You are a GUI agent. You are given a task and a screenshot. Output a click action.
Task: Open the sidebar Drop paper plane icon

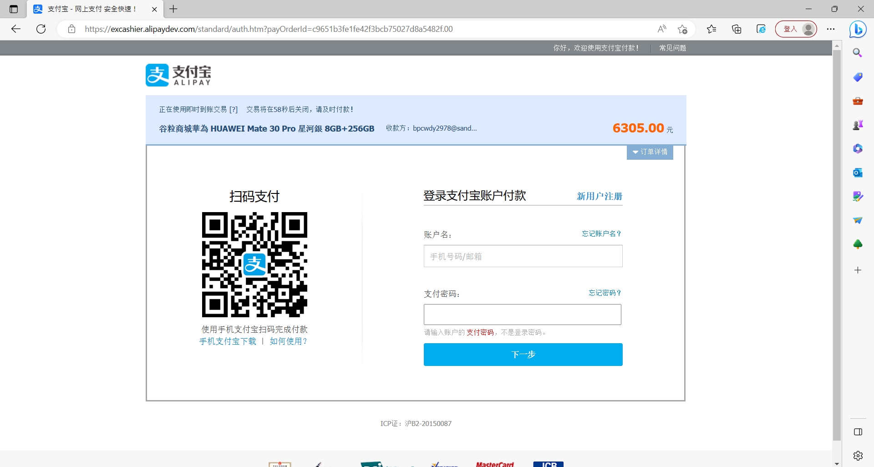[858, 220]
